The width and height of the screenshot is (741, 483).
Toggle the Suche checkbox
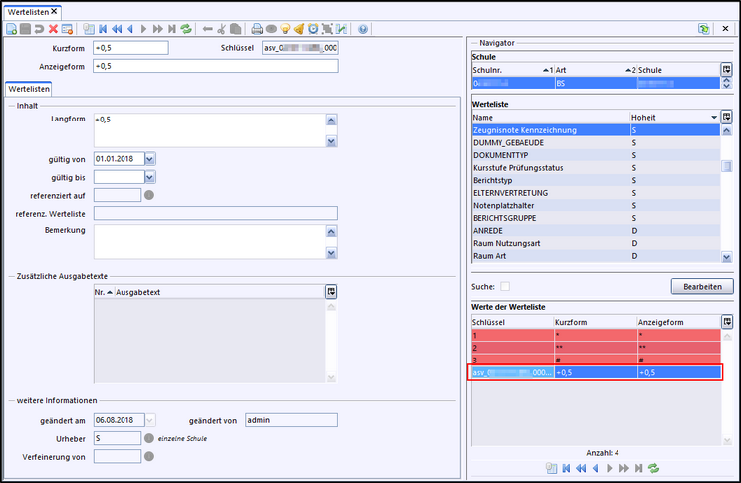tap(505, 286)
